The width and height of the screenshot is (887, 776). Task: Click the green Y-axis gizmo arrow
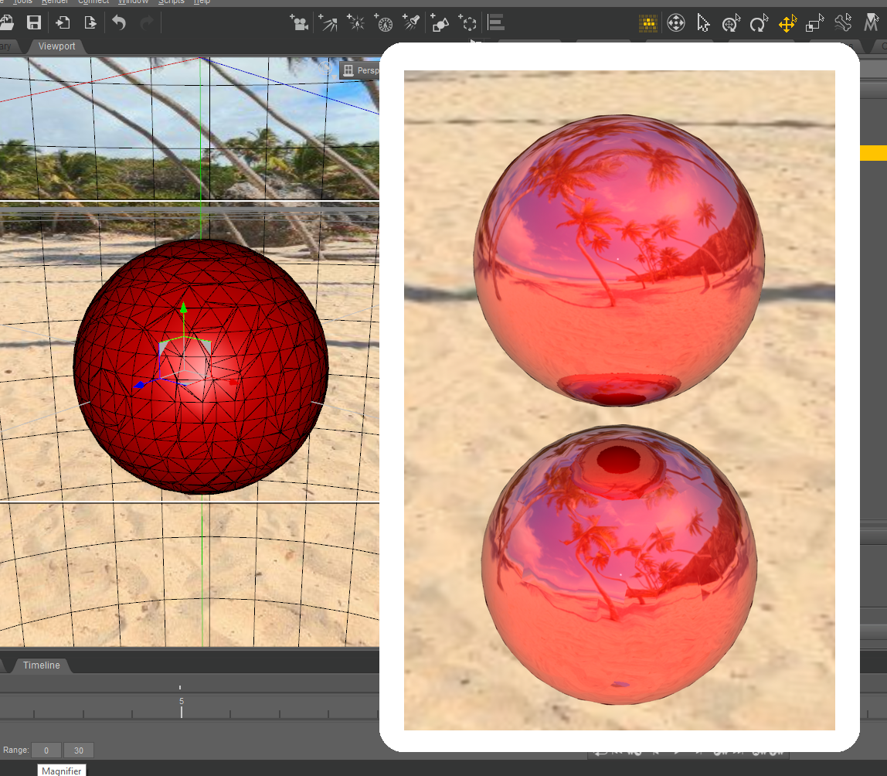[183, 308]
